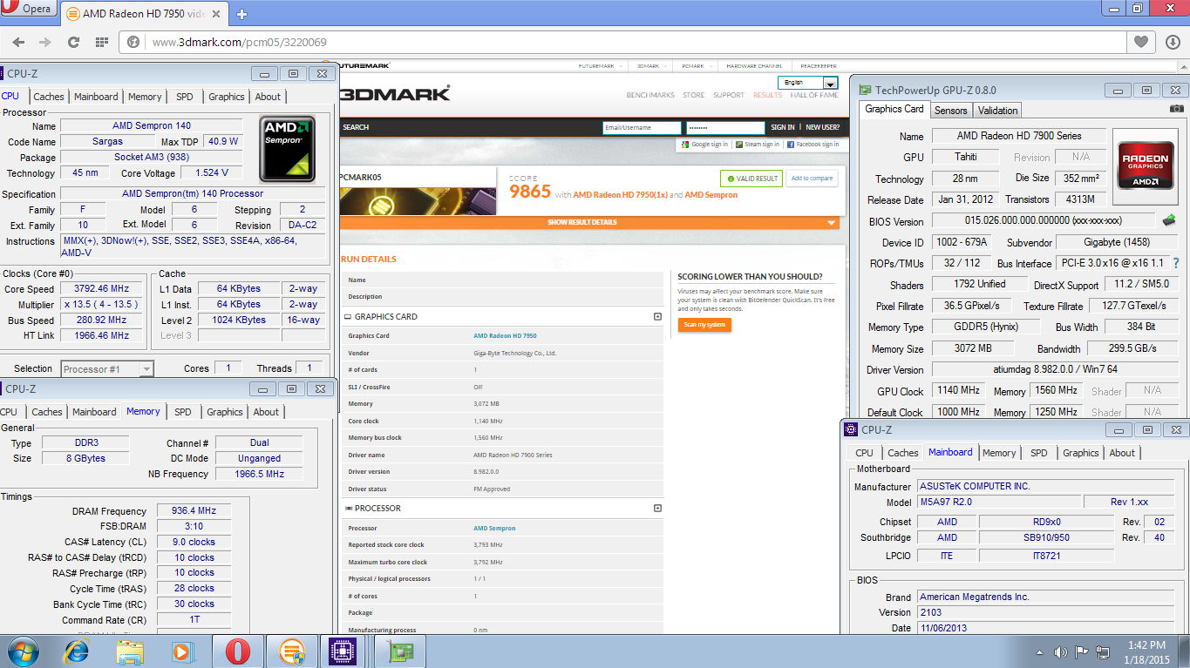The image size is (1190, 668).
Task: Show hidden tray icons arrow
Action: click(1040, 652)
